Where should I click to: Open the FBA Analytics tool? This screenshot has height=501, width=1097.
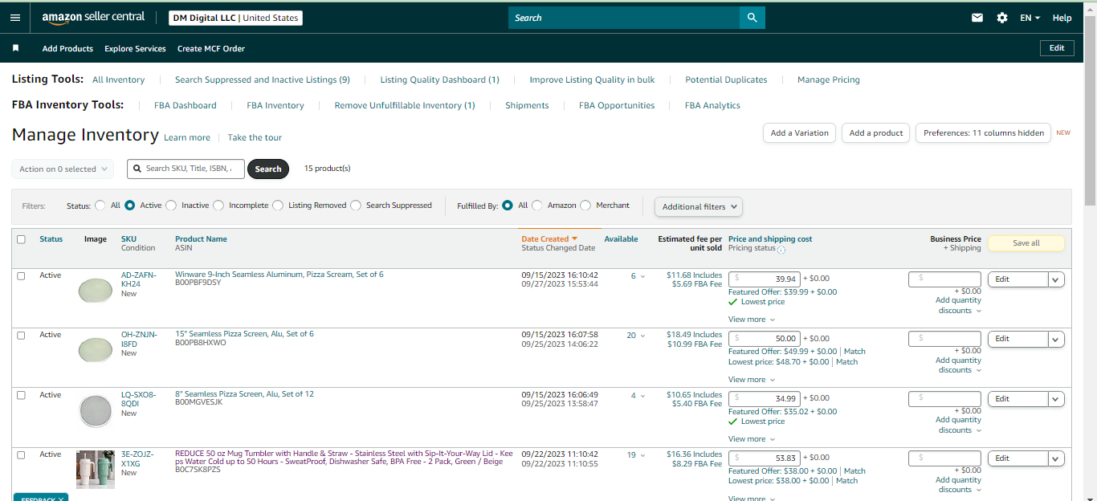coord(712,105)
